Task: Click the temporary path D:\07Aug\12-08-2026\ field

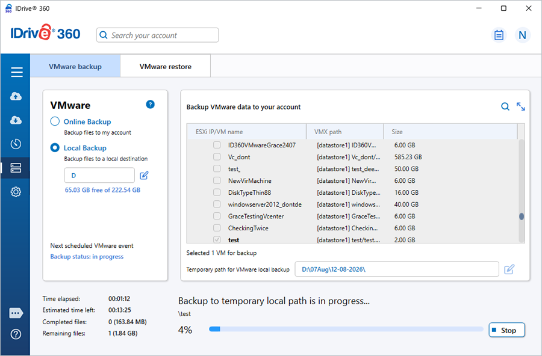Action: coord(397,269)
